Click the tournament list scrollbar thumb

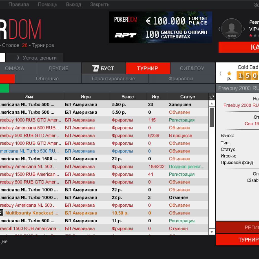coord(212,117)
